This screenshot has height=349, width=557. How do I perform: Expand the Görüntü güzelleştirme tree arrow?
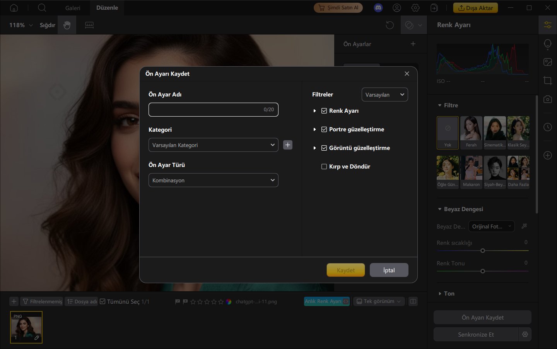coord(314,148)
